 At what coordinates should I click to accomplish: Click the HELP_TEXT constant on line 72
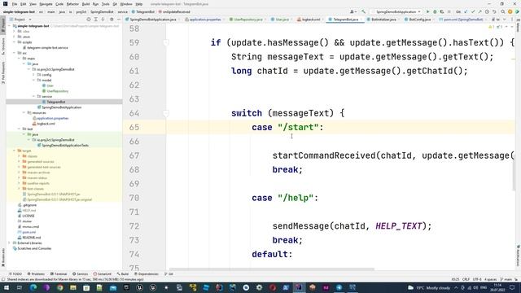399,226
